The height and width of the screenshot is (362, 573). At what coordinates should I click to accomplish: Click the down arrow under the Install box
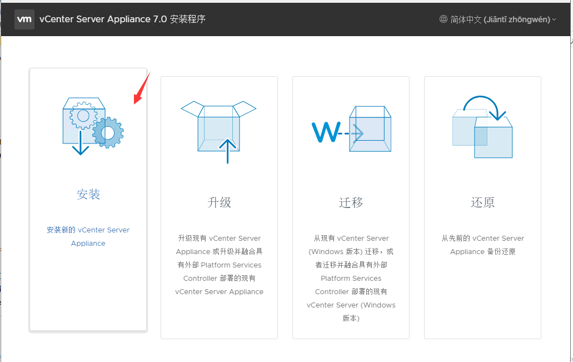(81, 143)
